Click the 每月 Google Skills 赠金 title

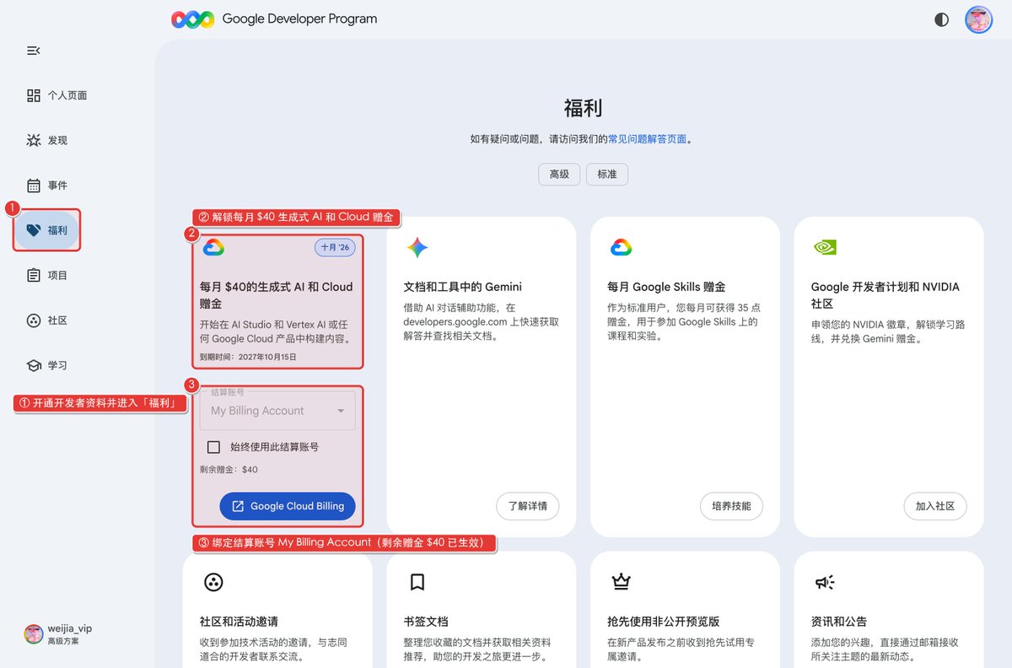click(667, 287)
